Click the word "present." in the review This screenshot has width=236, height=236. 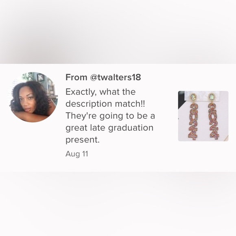(x=83, y=140)
